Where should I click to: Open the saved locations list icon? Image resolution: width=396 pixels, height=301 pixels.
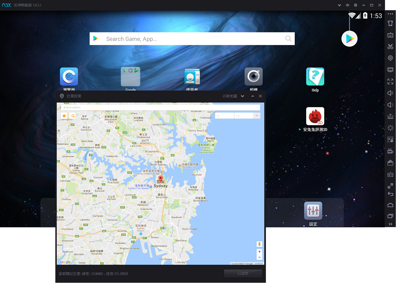click(x=72, y=116)
